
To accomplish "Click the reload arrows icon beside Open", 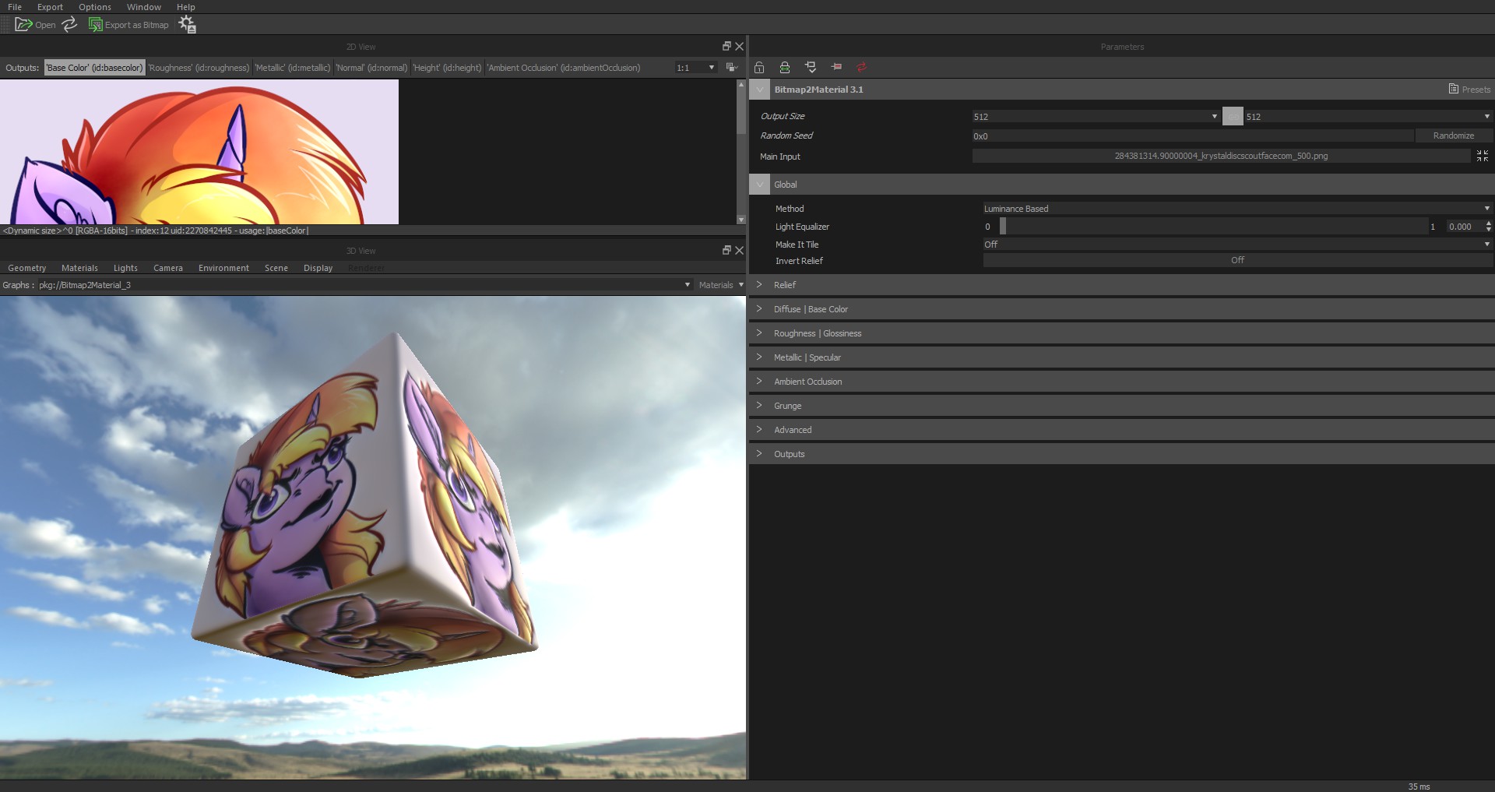I will (x=69, y=25).
